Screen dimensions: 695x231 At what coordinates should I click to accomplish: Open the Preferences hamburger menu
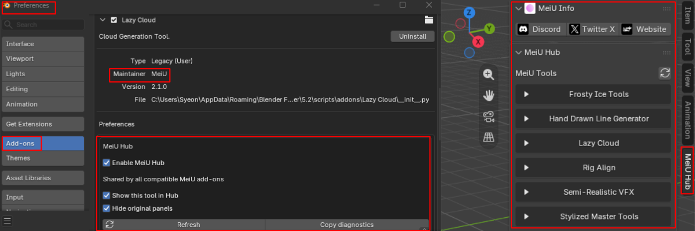(7, 221)
